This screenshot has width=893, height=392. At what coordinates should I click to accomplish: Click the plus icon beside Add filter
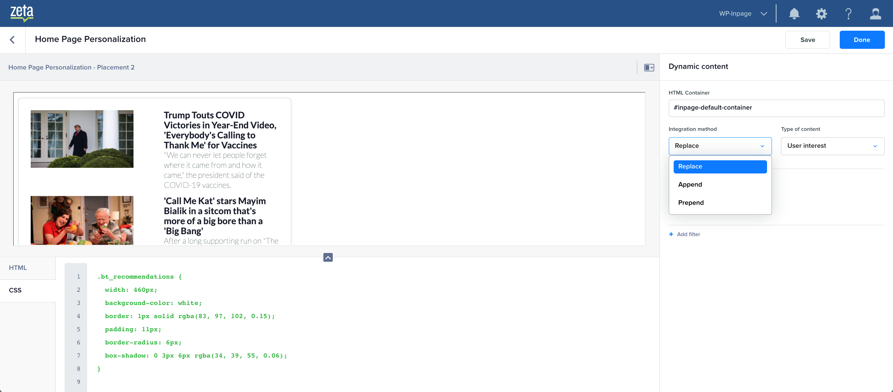click(x=671, y=235)
